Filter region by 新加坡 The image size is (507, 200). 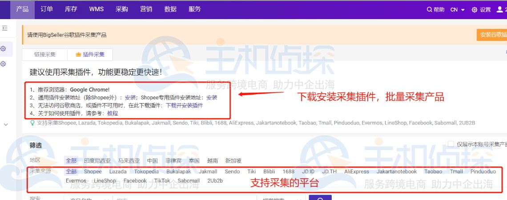click(x=233, y=160)
